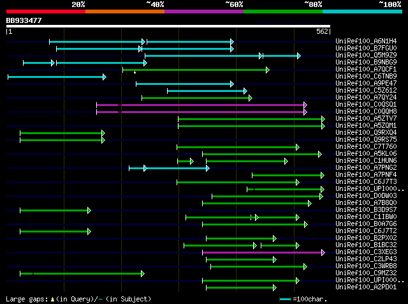Select the UniRef100_A5KL06 label

tap(366, 154)
